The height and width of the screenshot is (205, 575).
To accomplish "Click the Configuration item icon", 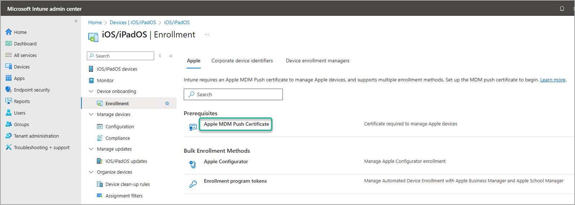I will pos(100,126).
